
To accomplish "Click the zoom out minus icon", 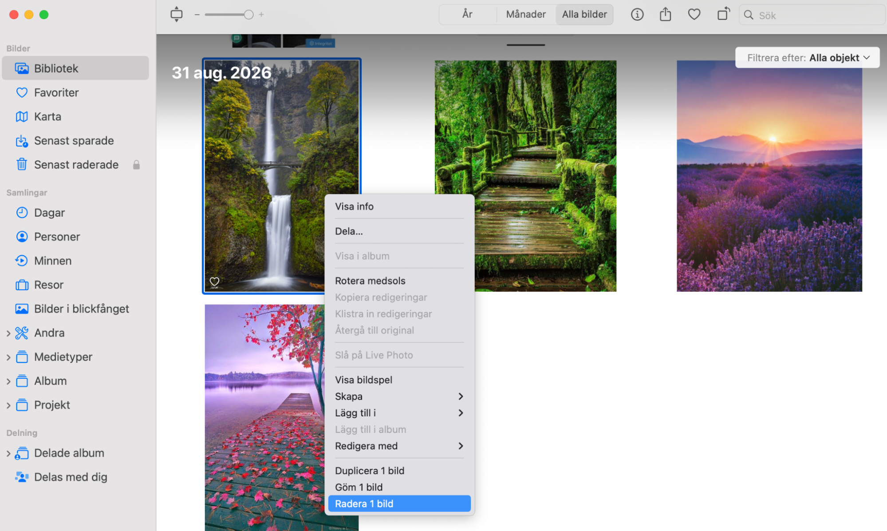I will click(x=197, y=15).
